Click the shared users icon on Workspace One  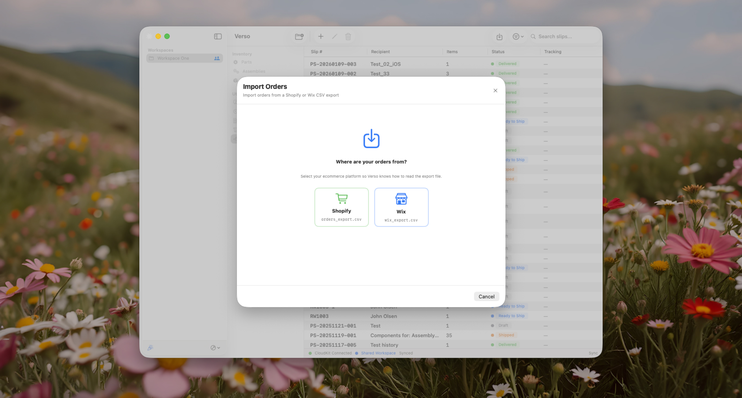click(217, 58)
